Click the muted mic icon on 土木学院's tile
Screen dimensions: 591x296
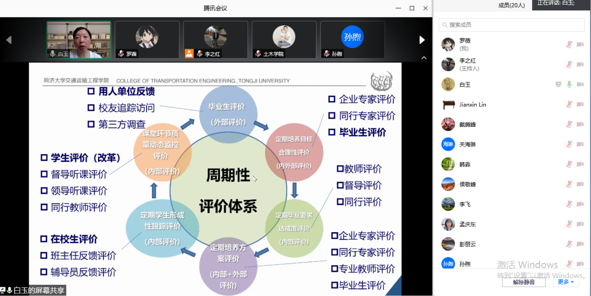coord(258,54)
